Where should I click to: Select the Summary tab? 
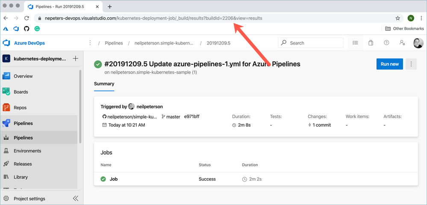point(104,84)
